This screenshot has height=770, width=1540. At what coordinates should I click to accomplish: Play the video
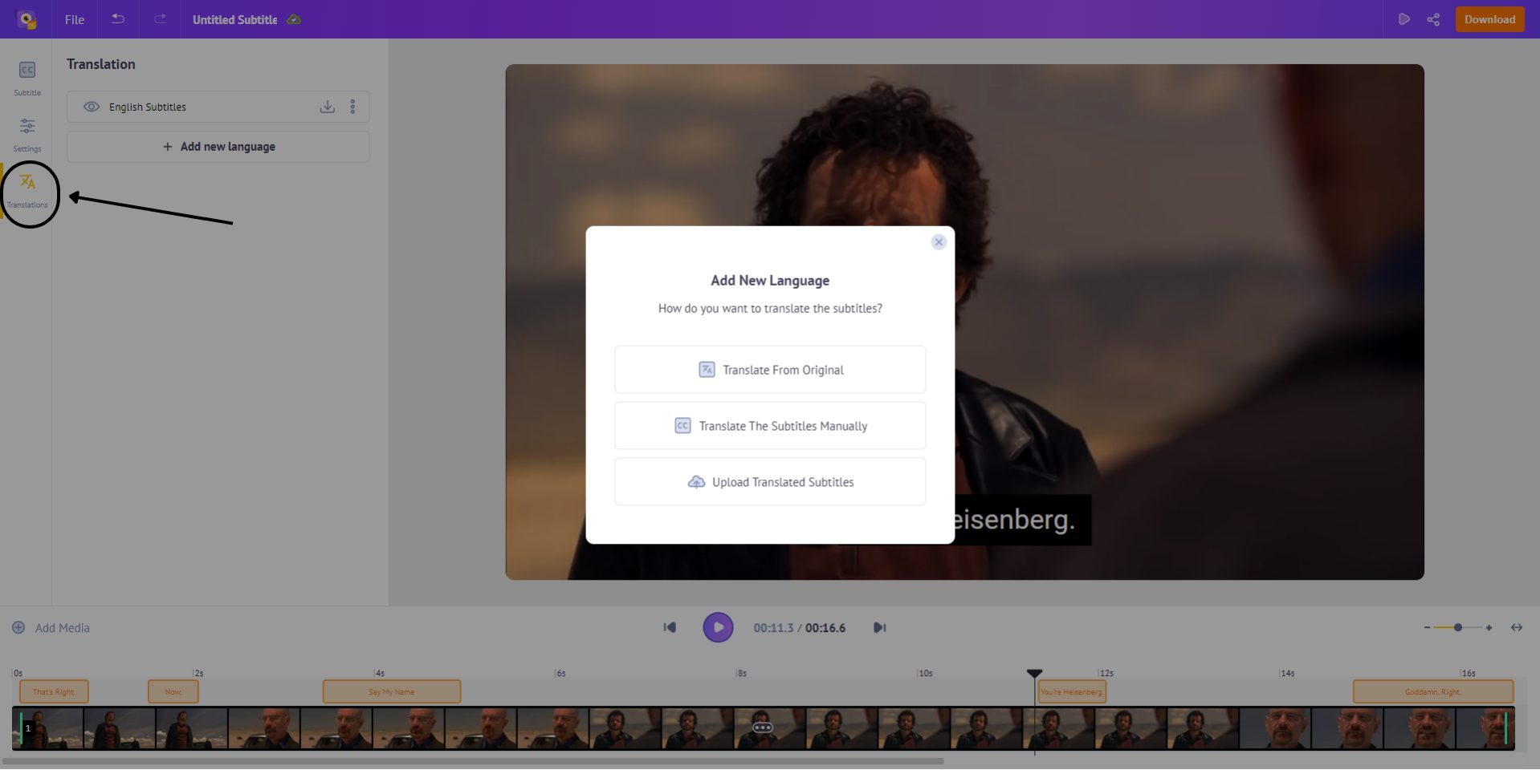click(x=718, y=627)
